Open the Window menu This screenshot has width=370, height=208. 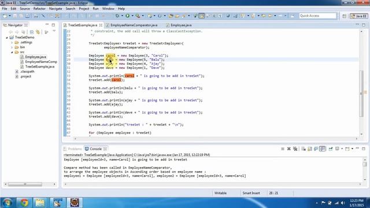pos(108,9)
